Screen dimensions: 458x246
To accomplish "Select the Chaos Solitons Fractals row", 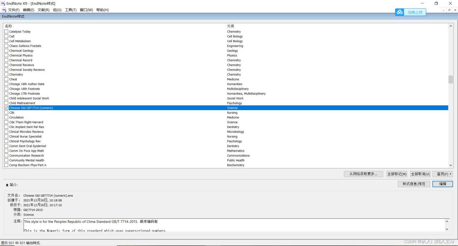I will click(226, 46).
